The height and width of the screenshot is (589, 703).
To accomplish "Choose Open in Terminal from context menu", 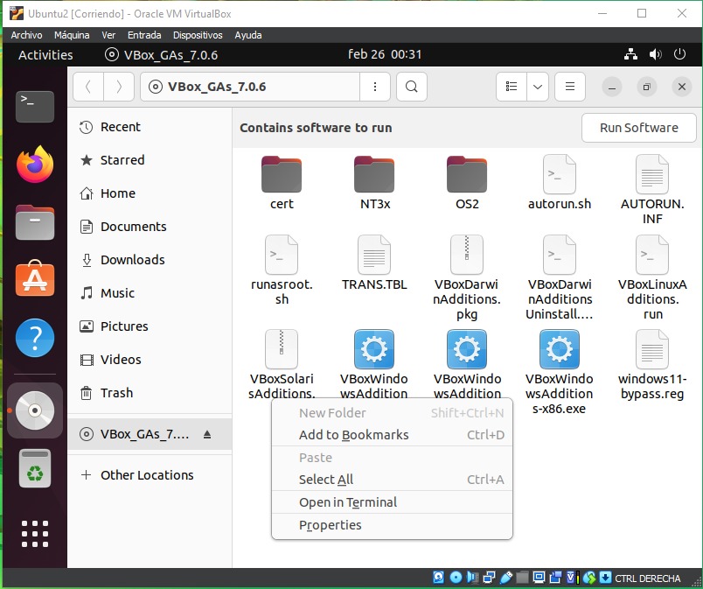I will tap(348, 502).
